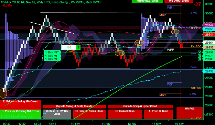Screen dimensions: 215x125
Task: Click the green position quantity box showing 2
Action: (78, 47)
